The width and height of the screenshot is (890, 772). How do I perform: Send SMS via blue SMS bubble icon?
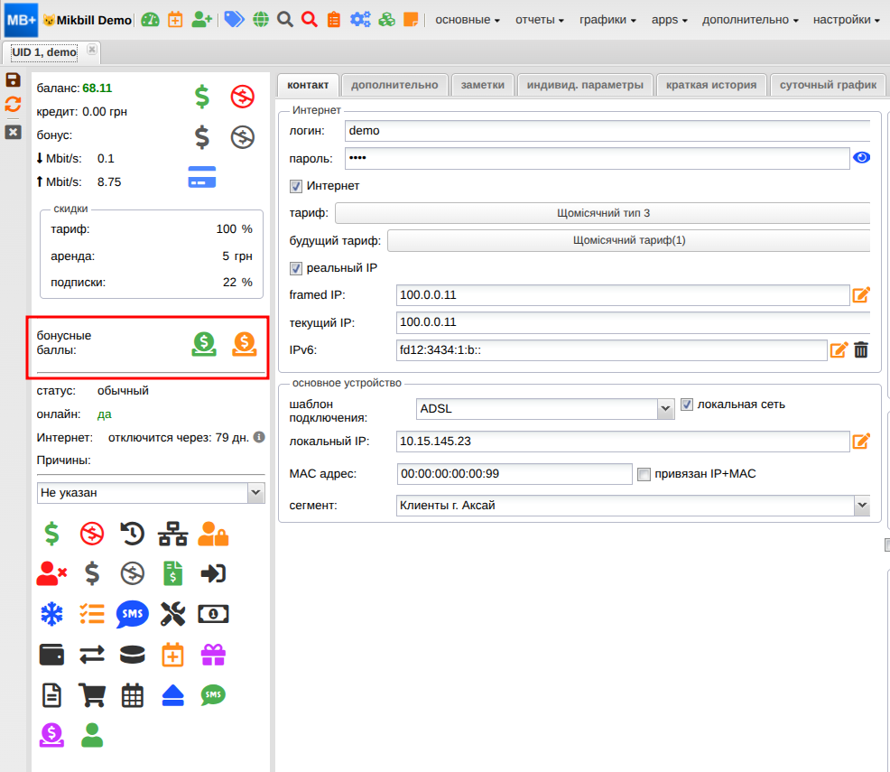pyautogui.click(x=133, y=614)
